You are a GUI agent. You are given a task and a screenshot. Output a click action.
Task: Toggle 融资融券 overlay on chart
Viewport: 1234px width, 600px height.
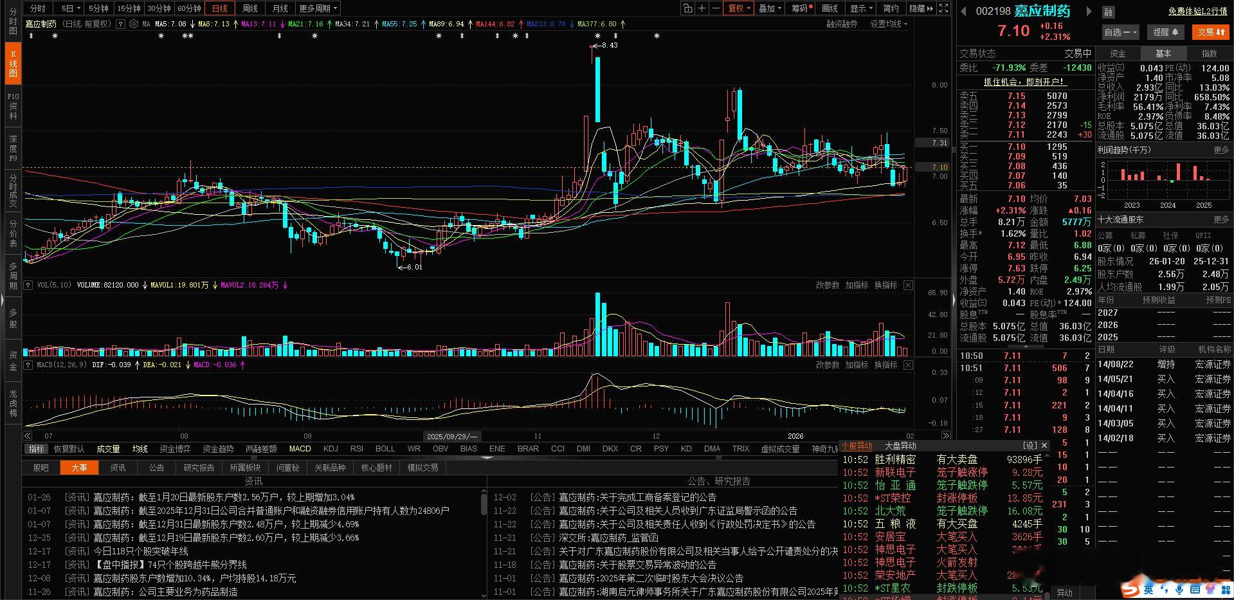click(842, 24)
